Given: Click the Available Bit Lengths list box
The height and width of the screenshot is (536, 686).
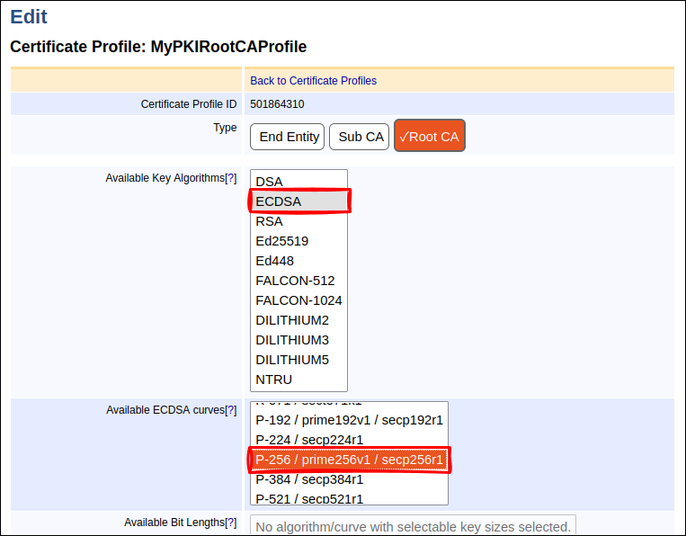Looking at the screenshot, I should (413, 526).
